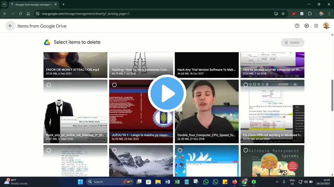This screenshot has height=187, width=334.
Task: Open the JUZUU YA 1 thumbnail
Action: [141, 111]
